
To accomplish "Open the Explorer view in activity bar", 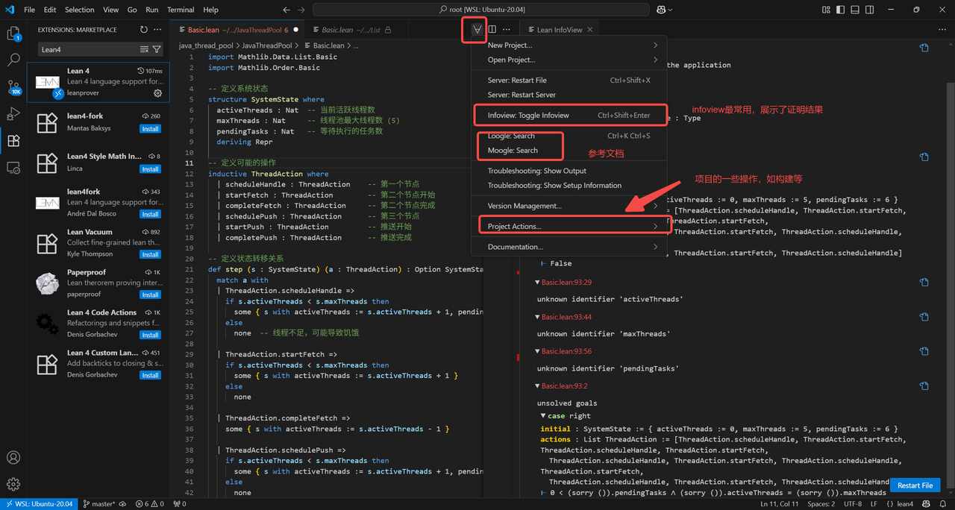I will click(13, 34).
